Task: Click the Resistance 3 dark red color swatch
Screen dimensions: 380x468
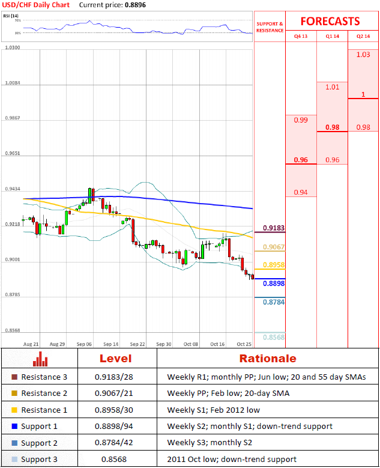Action: [14, 377]
